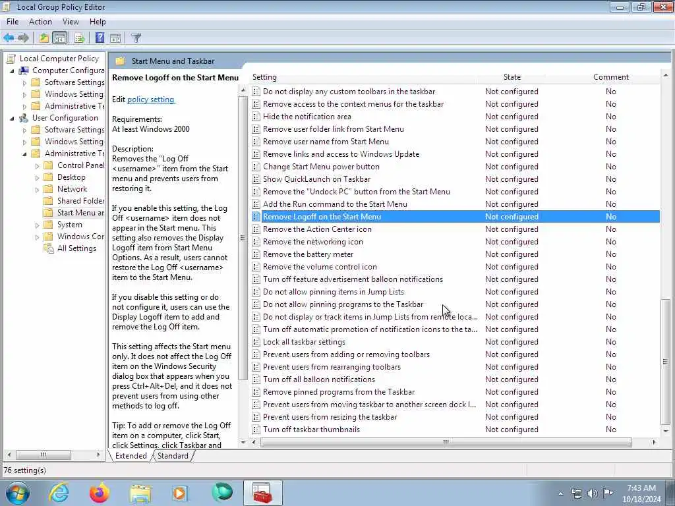The width and height of the screenshot is (675, 506).
Task: Switch to the Extended tab
Action: pyautogui.click(x=131, y=456)
